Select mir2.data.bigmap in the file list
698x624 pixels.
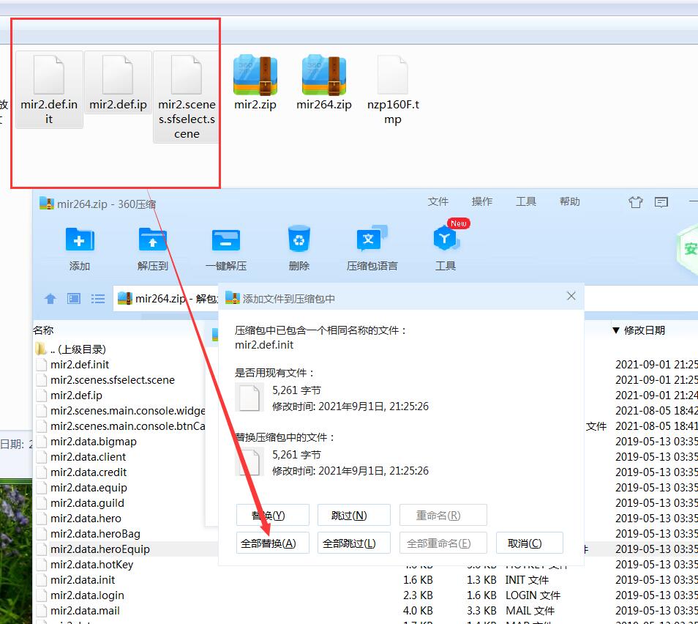point(93,442)
